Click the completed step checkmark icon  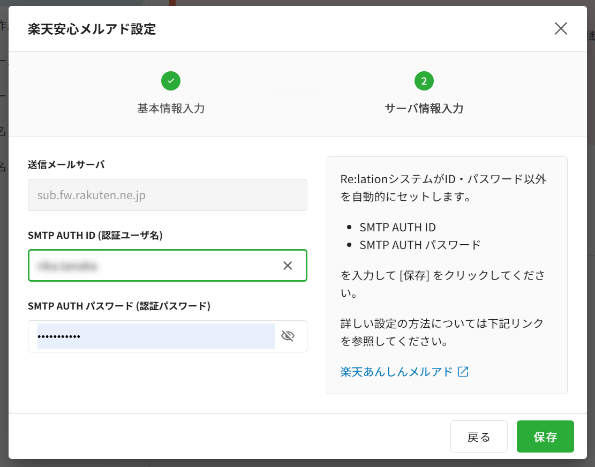tap(171, 81)
